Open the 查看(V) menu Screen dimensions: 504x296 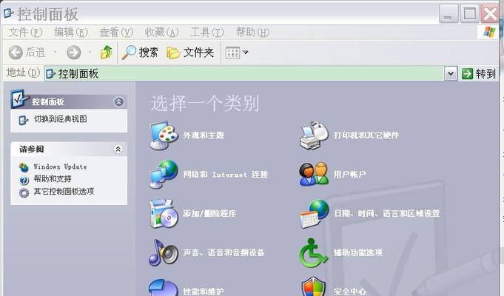tap(116, 32)
